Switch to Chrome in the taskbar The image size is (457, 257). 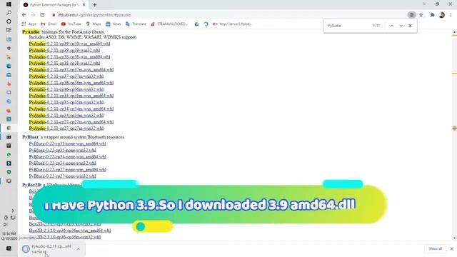click(9, 128)
